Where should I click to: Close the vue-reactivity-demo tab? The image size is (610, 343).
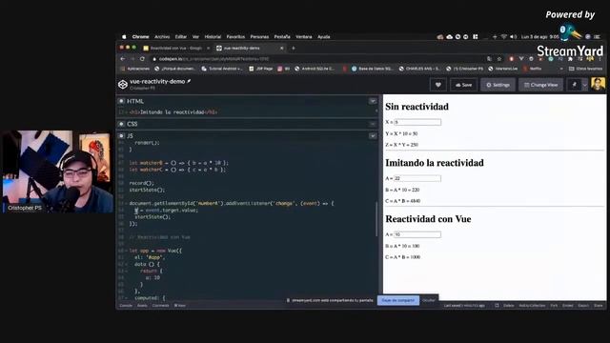click(x=282, y=49)
